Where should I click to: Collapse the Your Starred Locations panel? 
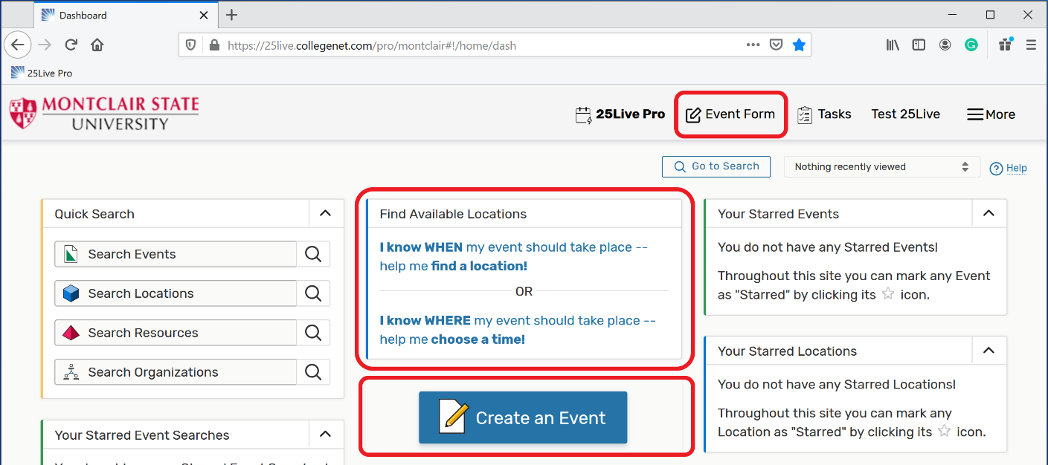click(988, 351)
